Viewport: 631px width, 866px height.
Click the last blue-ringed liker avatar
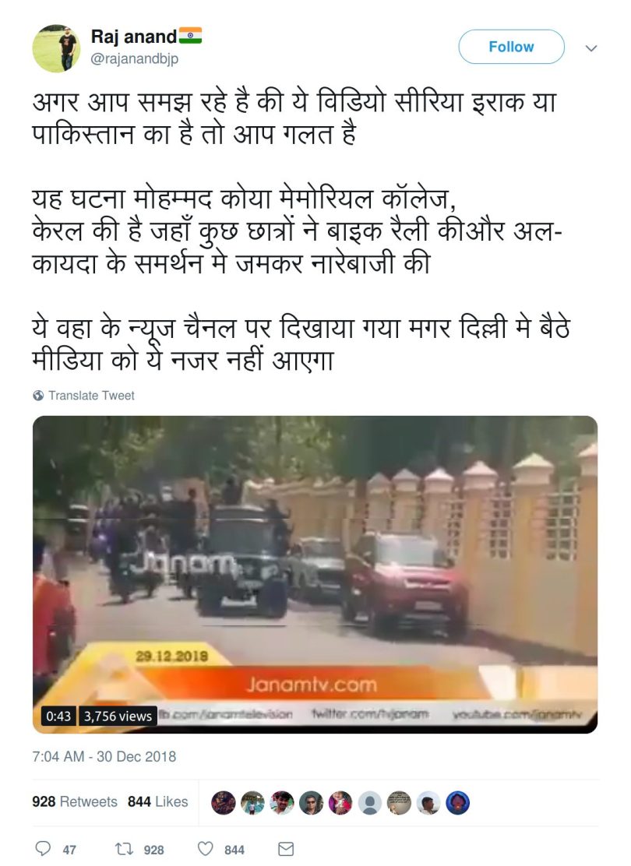(x=457, y=802)
